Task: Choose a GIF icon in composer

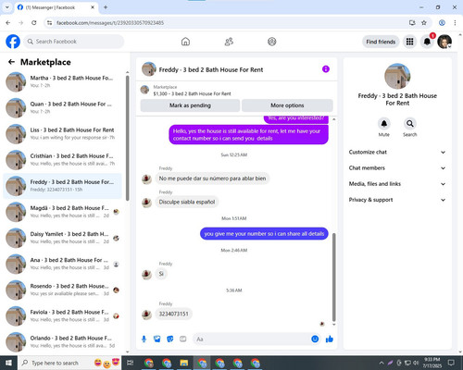Action: click(x=183, y=339)
